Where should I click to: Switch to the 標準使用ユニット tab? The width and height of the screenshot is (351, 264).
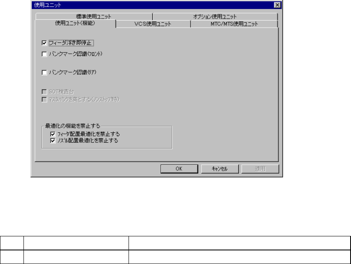94,16
